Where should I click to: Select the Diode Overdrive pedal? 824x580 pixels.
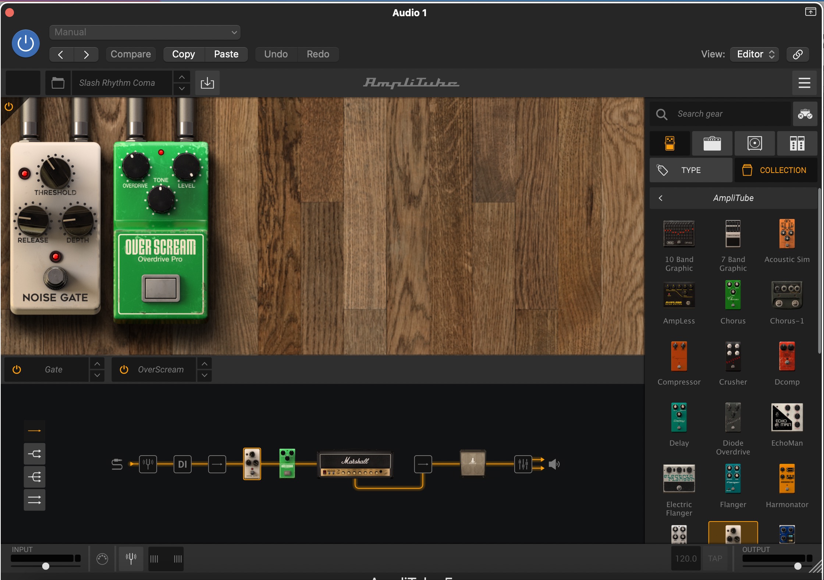733,429
